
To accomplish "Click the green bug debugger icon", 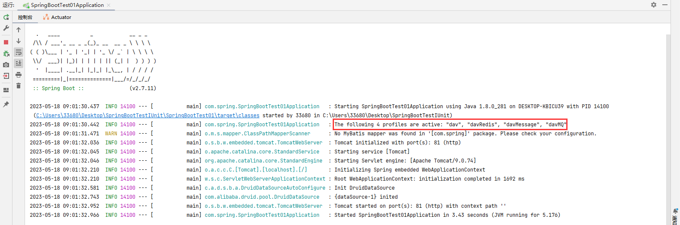I will [6, 53].
